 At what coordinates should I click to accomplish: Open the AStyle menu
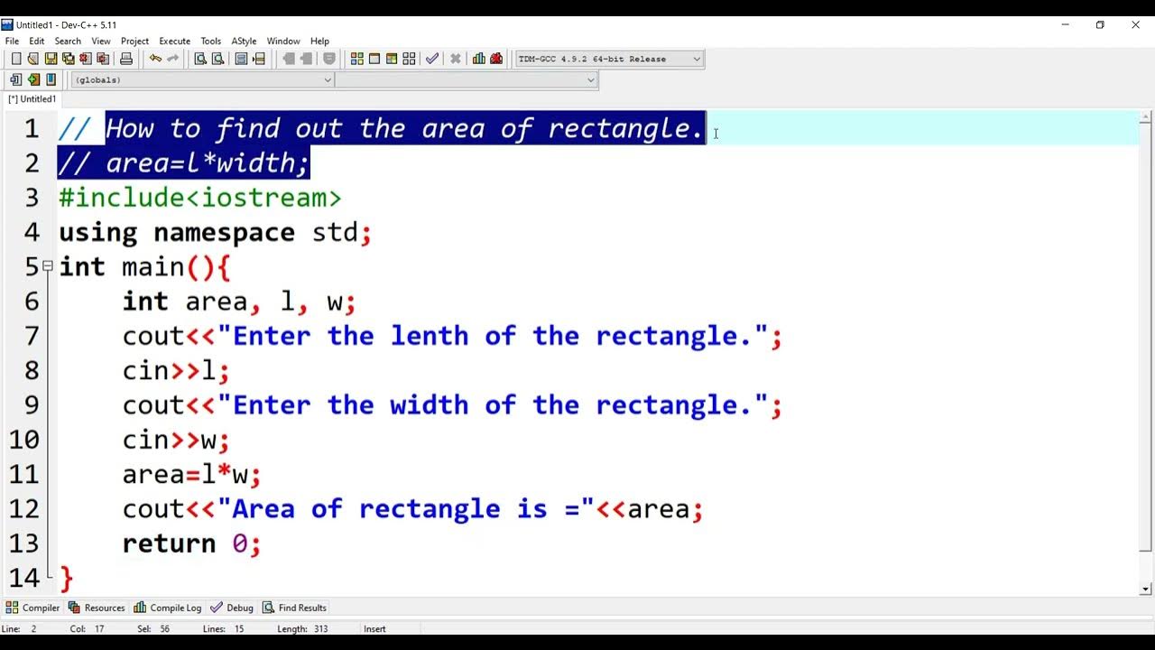(244, 41)
